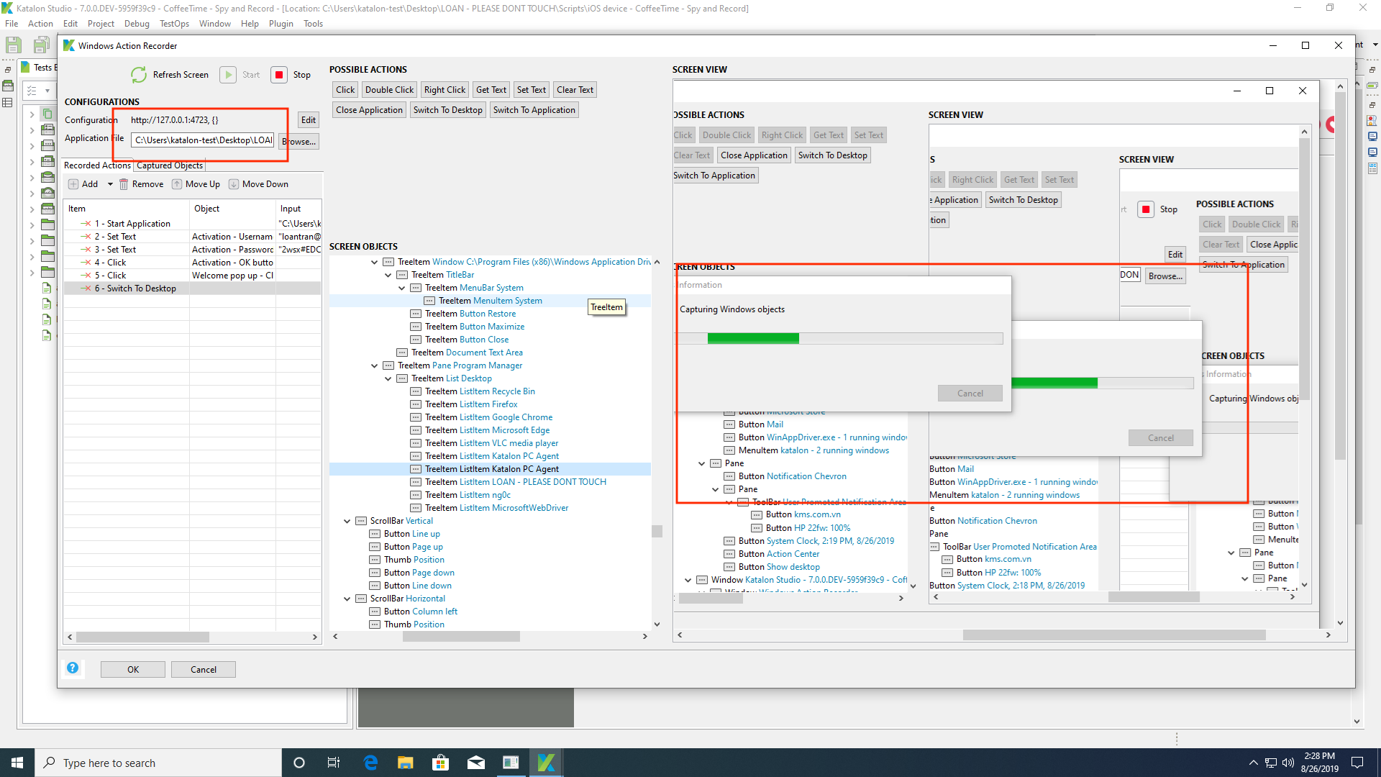This screenshot has height=777, width=1381.
Task: Click the OK button
Action: [132, 668]
